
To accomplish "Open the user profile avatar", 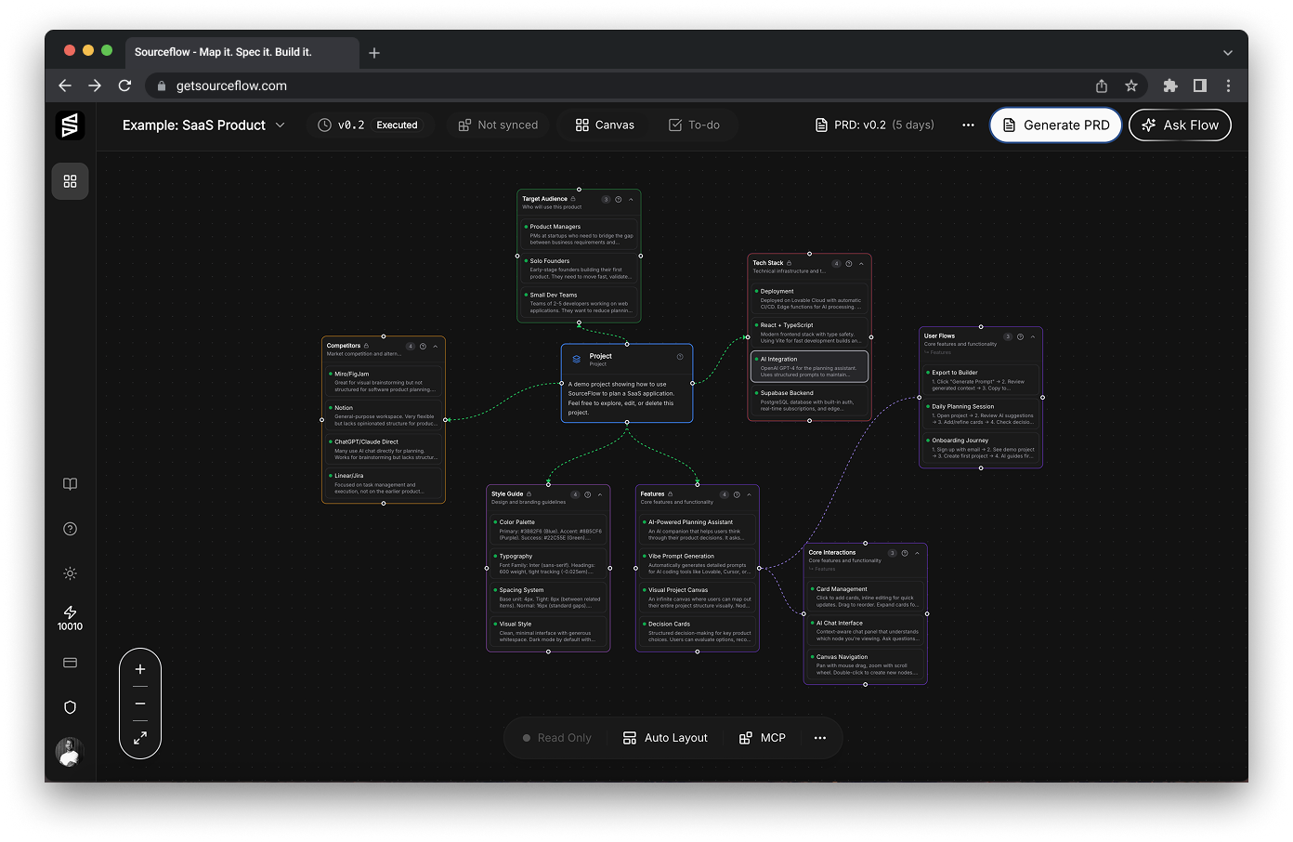I will pos(70,752).
